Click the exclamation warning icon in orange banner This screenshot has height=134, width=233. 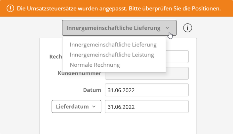click(x=10, y=8)
